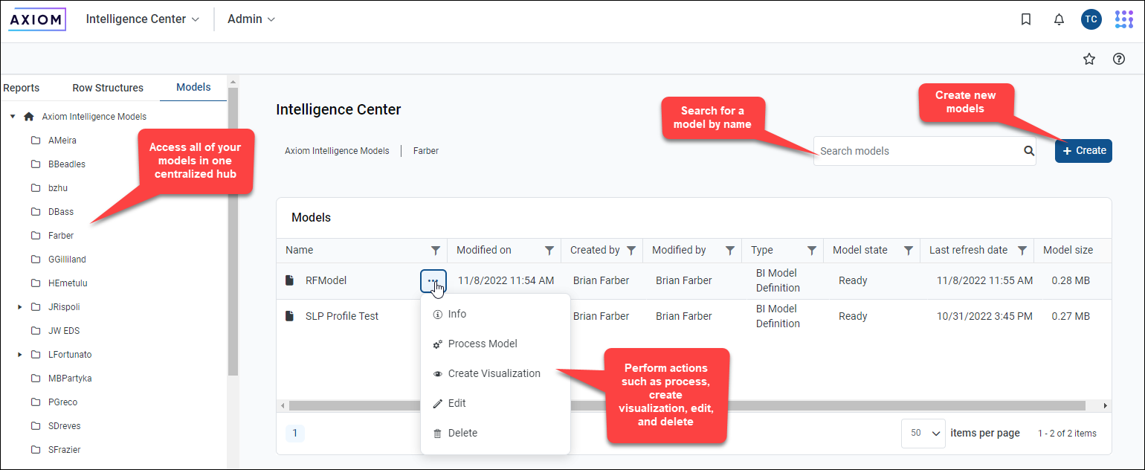The image size is (1145, 470).
Task: Expand the JRispoli folder
Action: pyautogui.click(x=20, y=307)
